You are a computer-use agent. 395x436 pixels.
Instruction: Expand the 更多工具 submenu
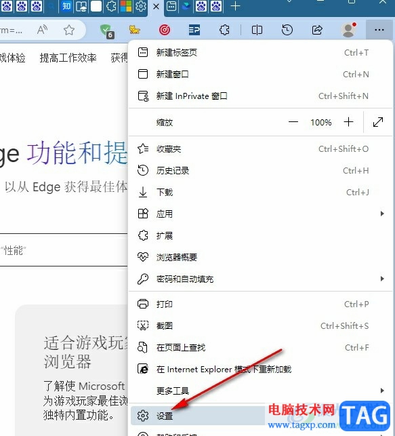click(x=260, y=391)
